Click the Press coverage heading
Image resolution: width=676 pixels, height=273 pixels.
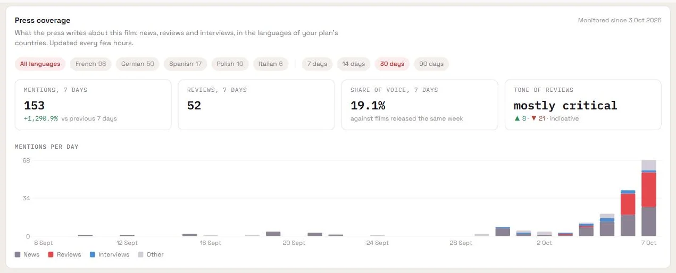[x=43, y=20]
